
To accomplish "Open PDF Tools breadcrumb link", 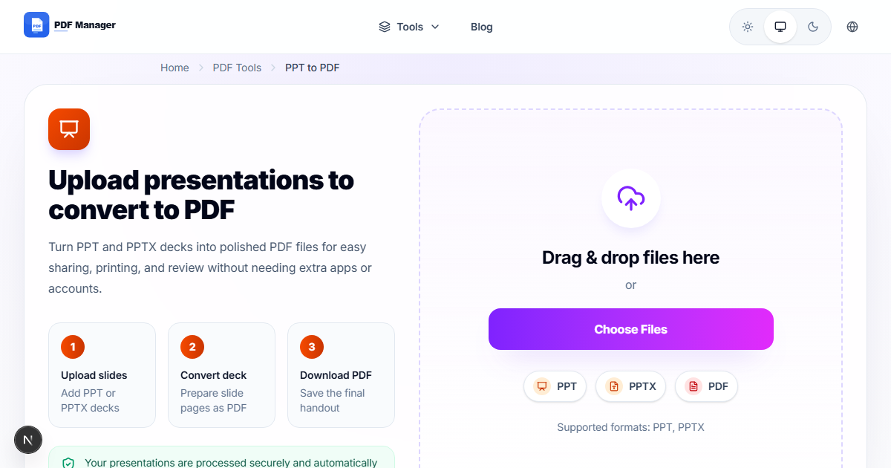I will [x=237, y=68].
